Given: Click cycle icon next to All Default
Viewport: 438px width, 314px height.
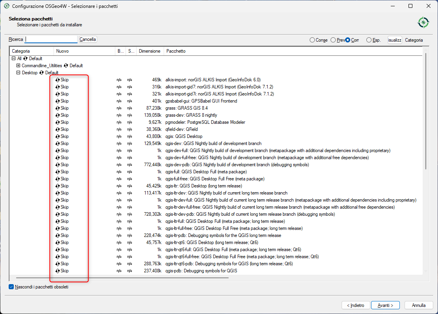Looking at the screenshot, I should pos(26,59).
